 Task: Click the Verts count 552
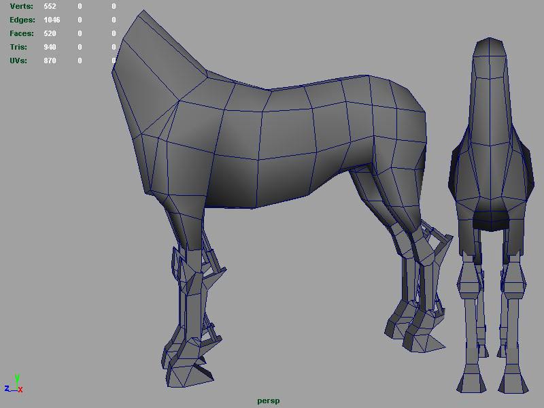(50, 6)
